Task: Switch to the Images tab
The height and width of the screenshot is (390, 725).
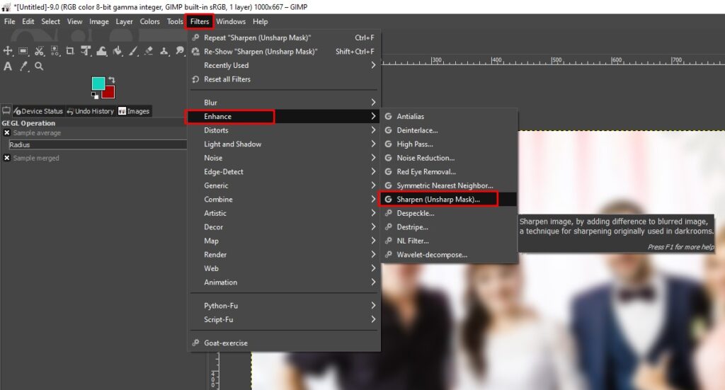Action: tap(134, 111)
